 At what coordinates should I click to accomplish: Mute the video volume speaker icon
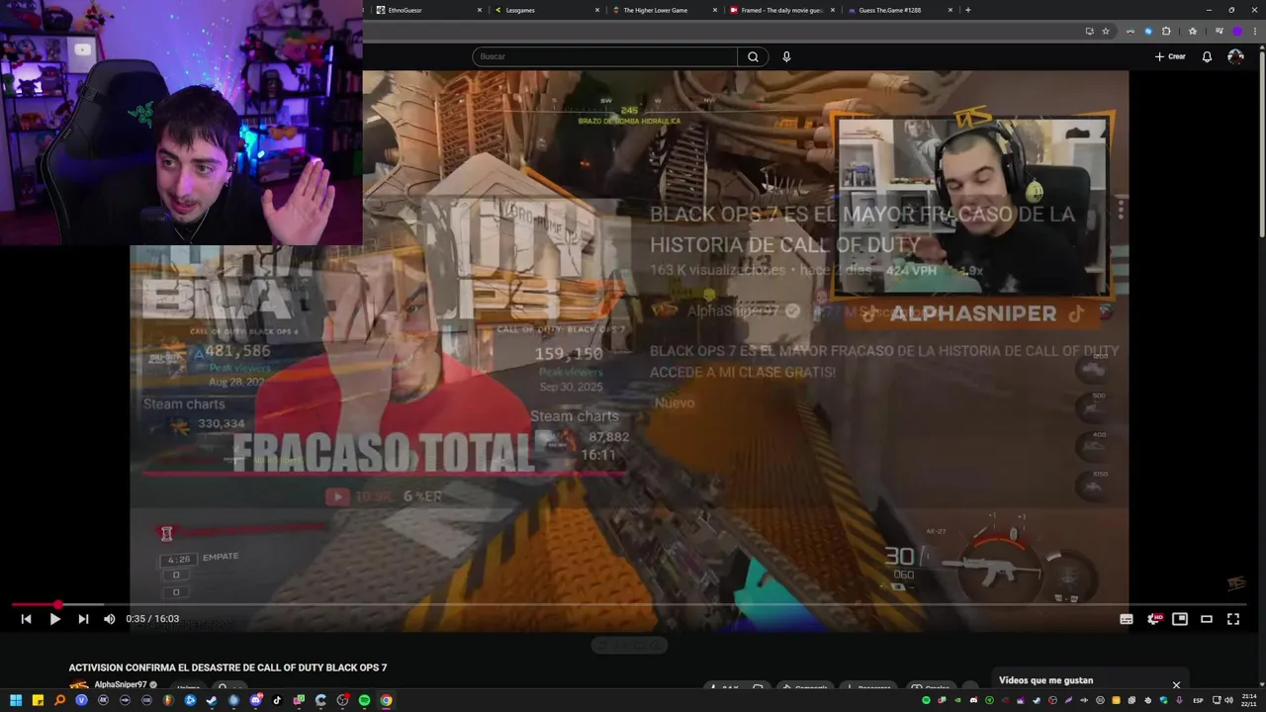pos(110,619)
